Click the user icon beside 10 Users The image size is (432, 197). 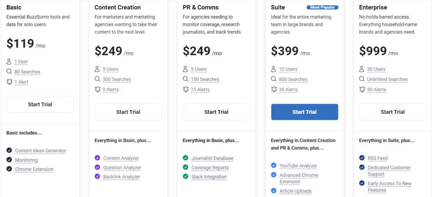(x=273, y=69)
